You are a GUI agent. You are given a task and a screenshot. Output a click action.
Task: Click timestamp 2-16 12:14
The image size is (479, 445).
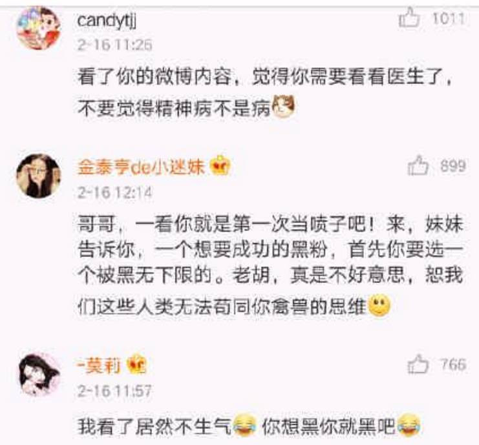114,193
